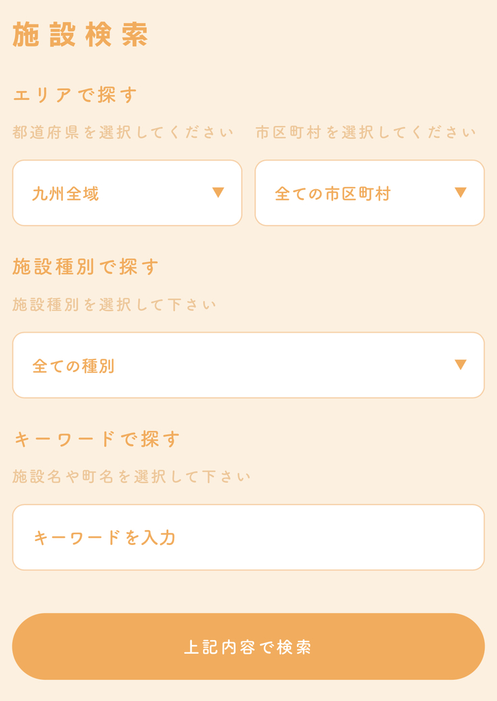Click the 市区町村を選択してください label

[366, 132]
